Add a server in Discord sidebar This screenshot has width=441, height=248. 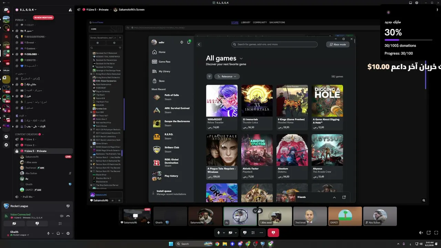tap(6, 137)
